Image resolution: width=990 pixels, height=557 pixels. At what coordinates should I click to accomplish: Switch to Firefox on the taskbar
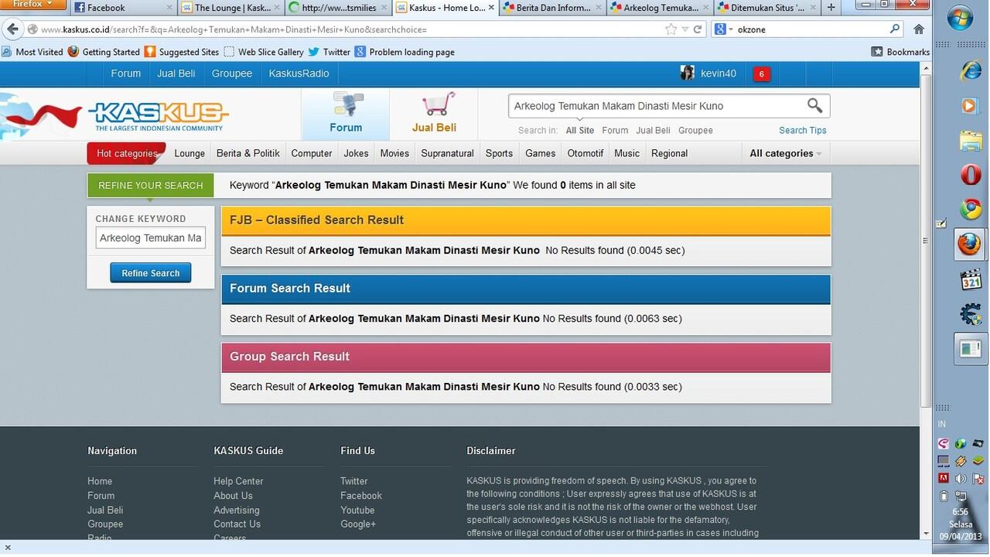[x=969, y=244]
